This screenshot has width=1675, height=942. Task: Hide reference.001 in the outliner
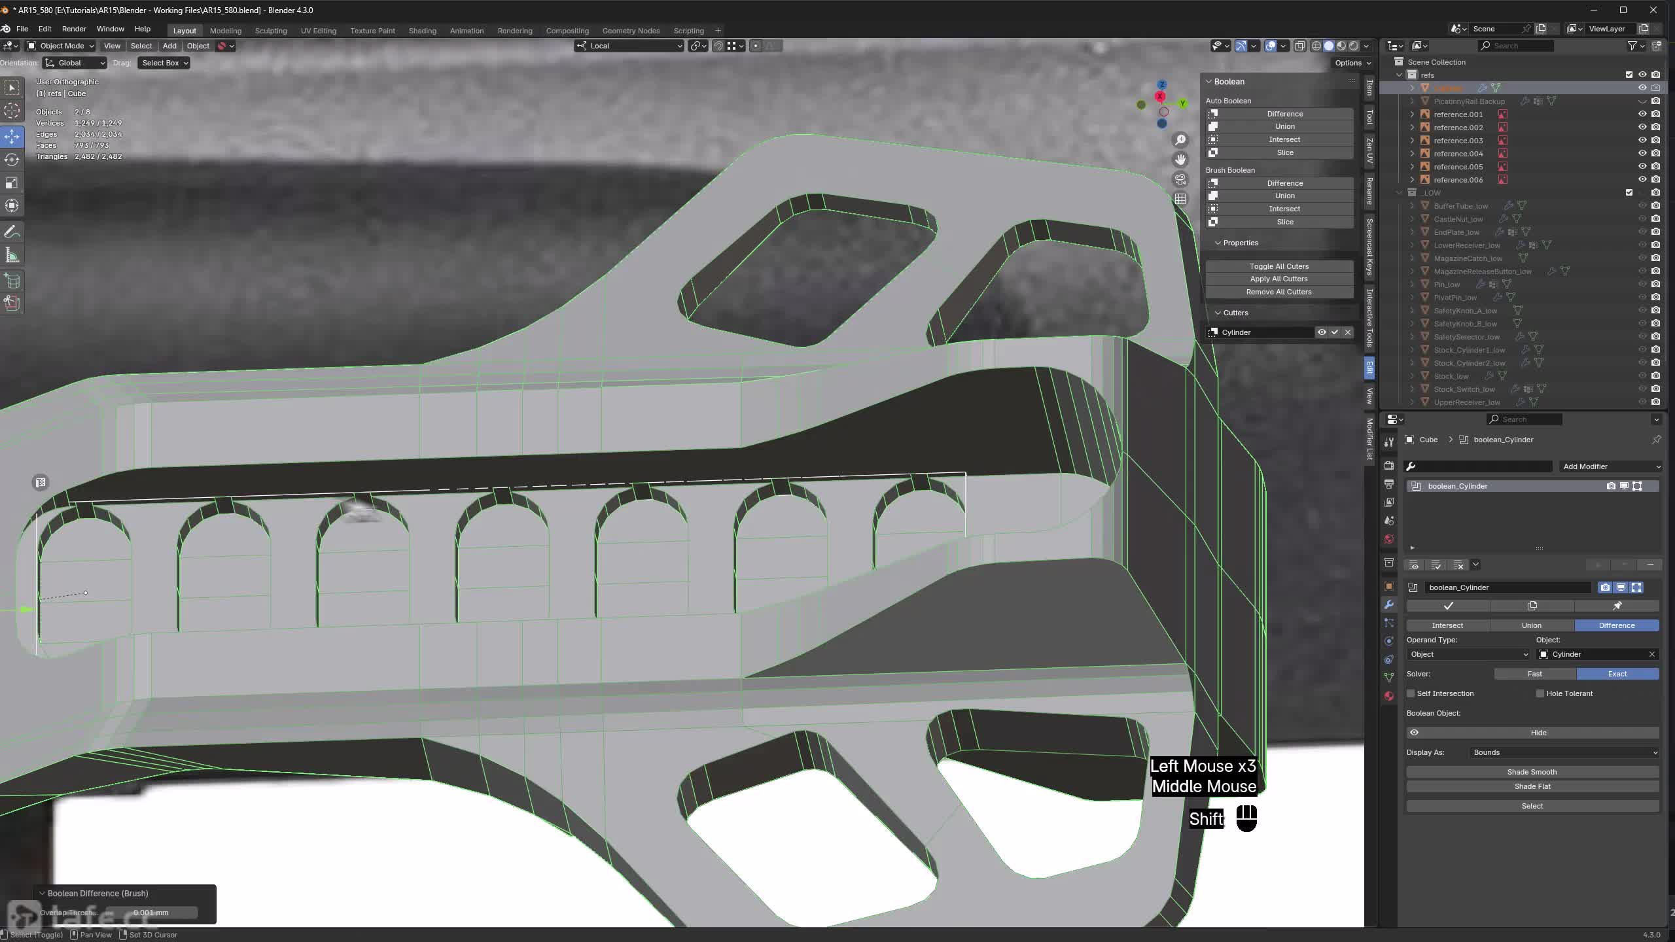tap(1642, 114)
